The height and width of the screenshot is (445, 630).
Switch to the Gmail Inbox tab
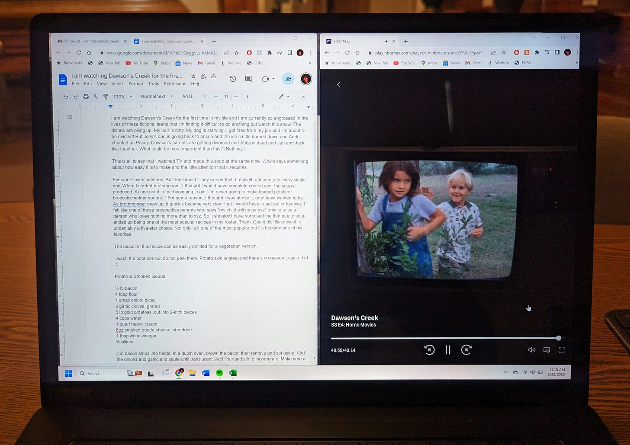coord(92,41)
